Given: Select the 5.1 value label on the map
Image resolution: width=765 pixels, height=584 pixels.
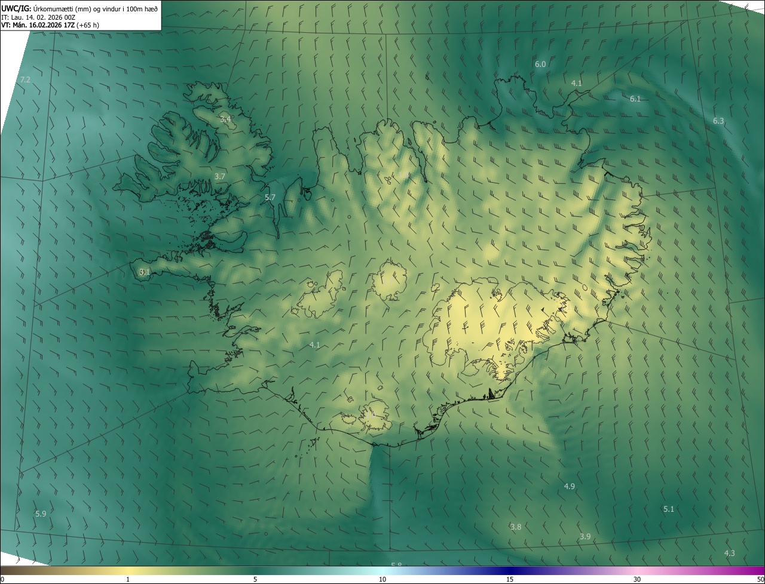Looking at the screenshot, I should pos(669,509).
